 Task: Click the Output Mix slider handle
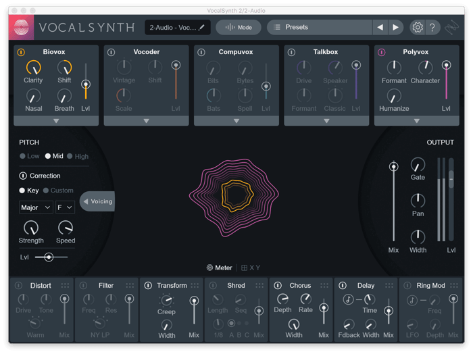(x=394, y=167)
